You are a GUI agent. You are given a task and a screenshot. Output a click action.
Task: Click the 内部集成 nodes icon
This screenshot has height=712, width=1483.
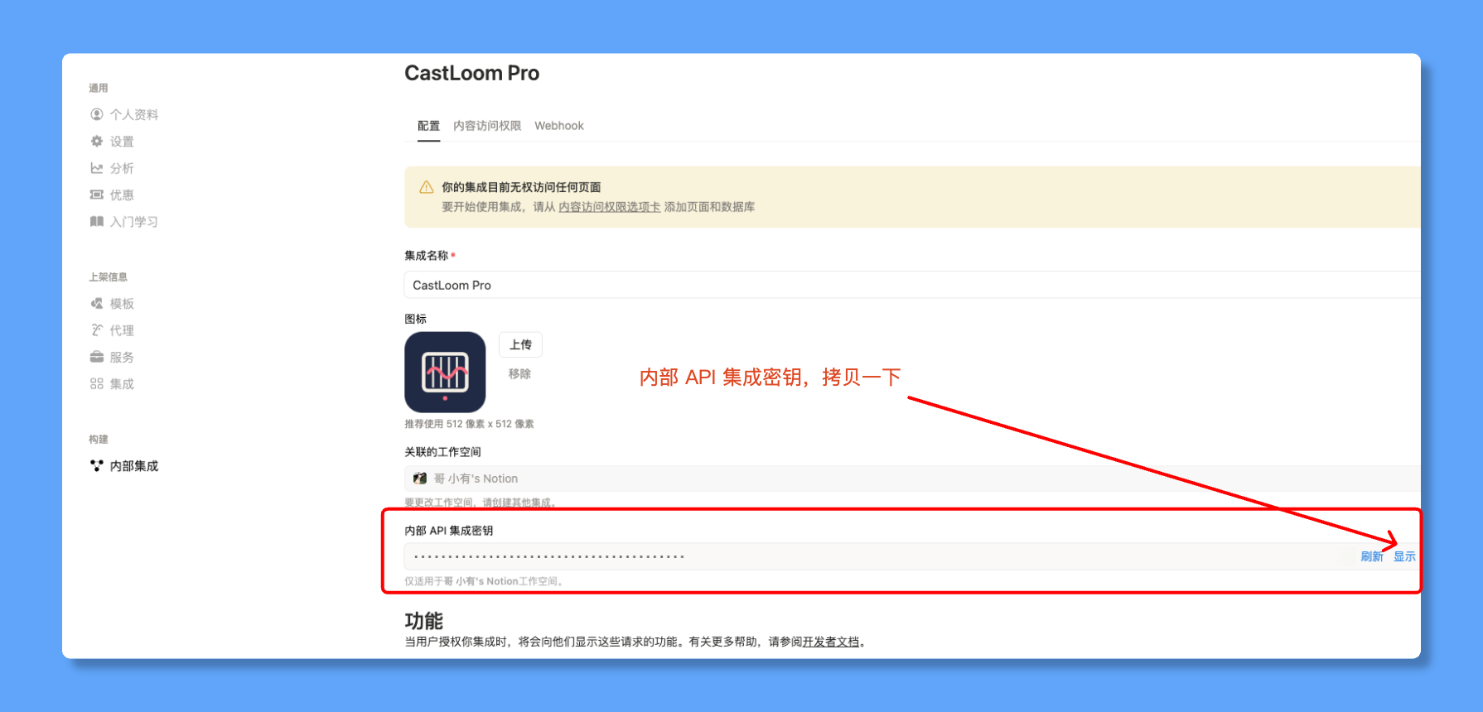97,466
